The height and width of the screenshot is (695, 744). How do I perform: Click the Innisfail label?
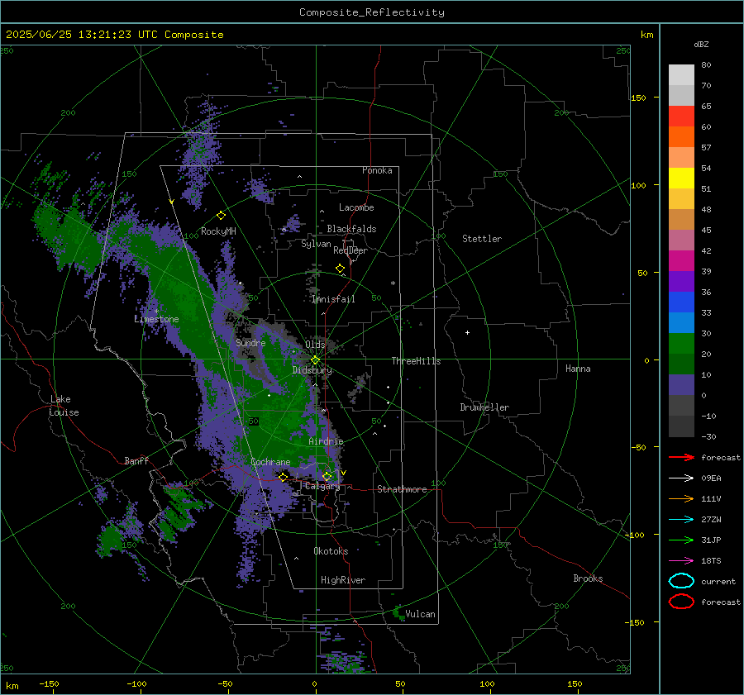pos(333,299)
